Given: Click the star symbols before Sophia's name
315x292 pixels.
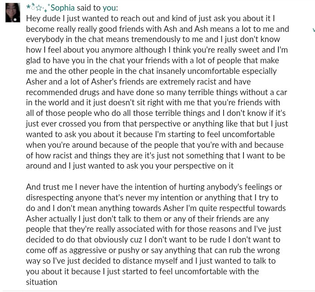Looking at the screenshot, I should [x=38, y=8].
